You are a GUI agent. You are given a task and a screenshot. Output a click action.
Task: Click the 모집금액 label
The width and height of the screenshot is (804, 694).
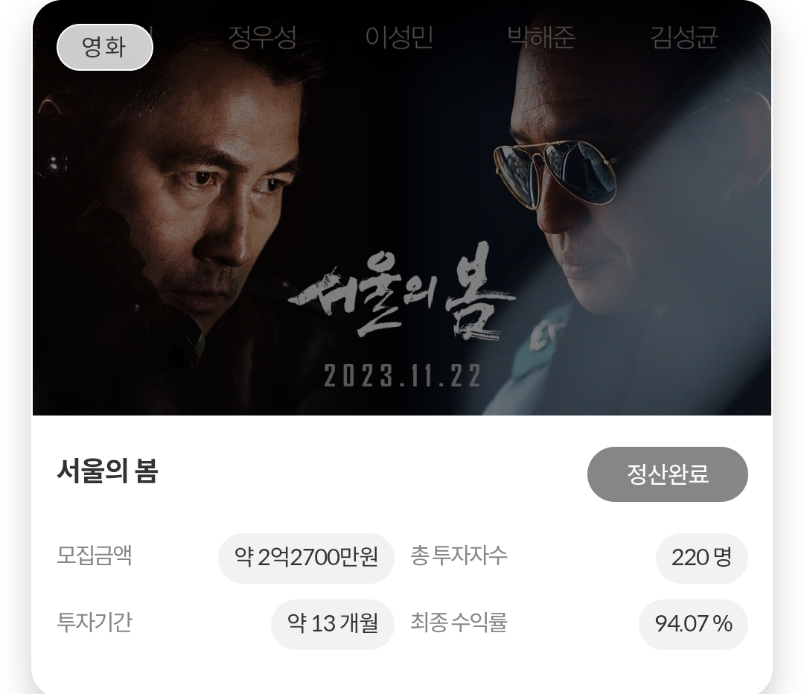pyautogui.click(x=95, y=555)
